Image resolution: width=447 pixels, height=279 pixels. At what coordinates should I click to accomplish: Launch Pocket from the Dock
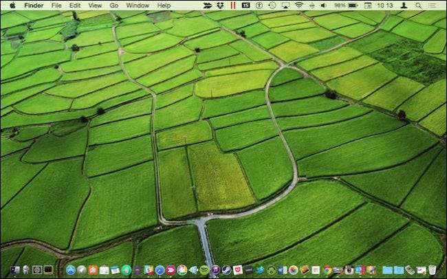(238, 270)
